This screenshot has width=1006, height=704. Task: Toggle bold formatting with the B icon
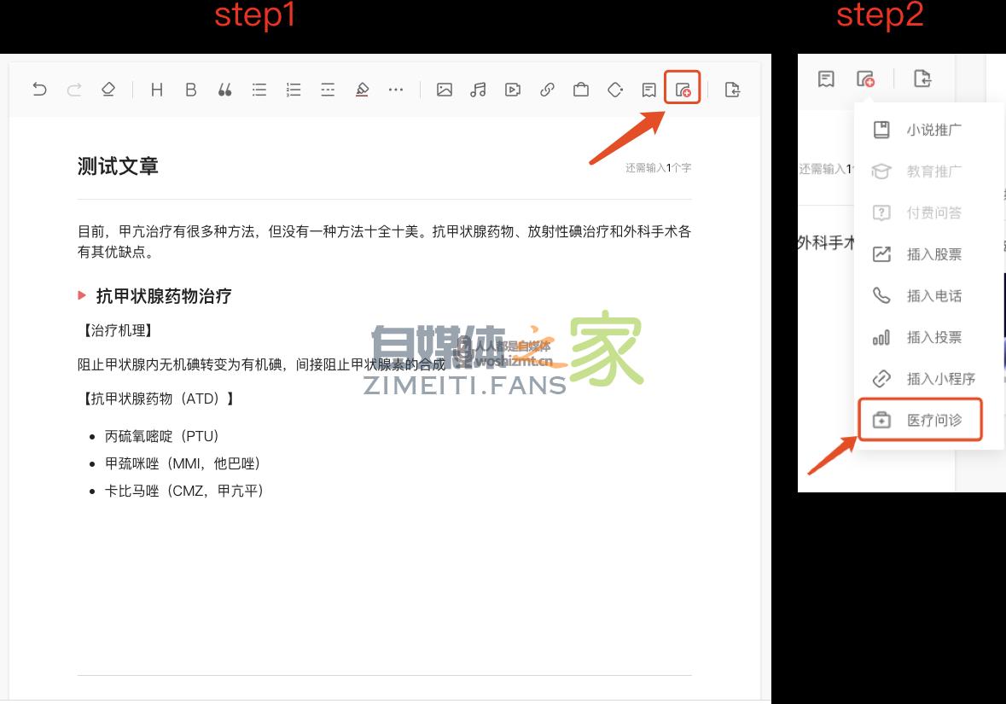(191, 89)
